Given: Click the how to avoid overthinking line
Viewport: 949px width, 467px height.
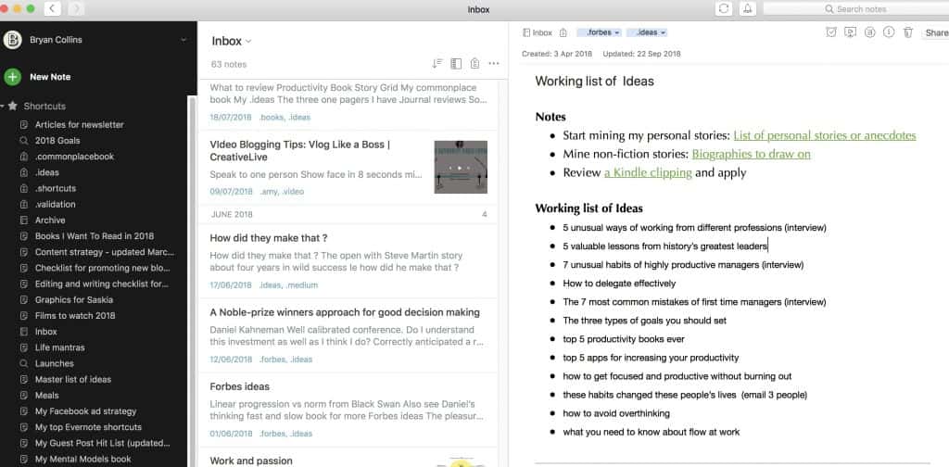Looking at the screenshot, I should point(616,413).
